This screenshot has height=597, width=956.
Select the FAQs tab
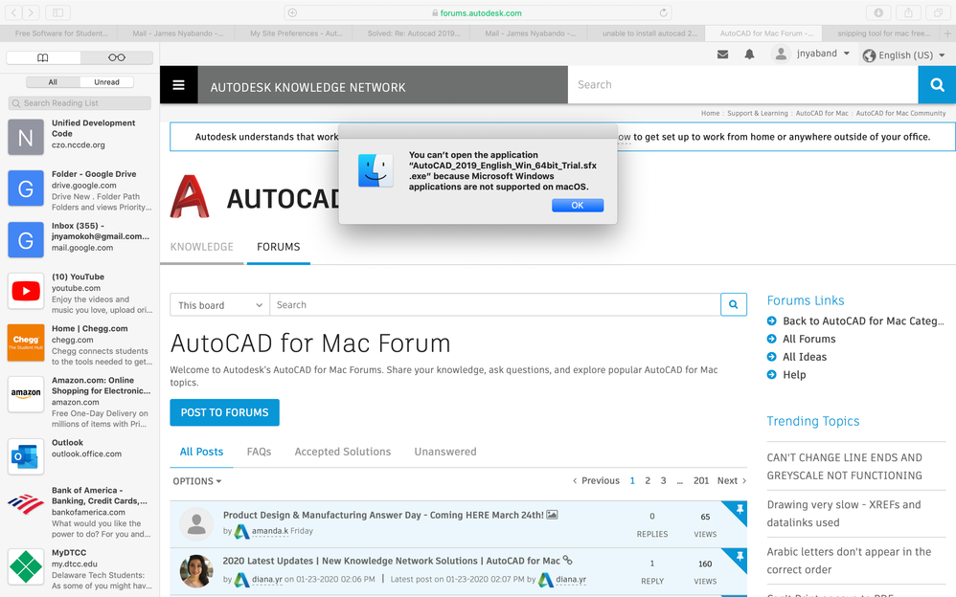(x=260, y=452)
